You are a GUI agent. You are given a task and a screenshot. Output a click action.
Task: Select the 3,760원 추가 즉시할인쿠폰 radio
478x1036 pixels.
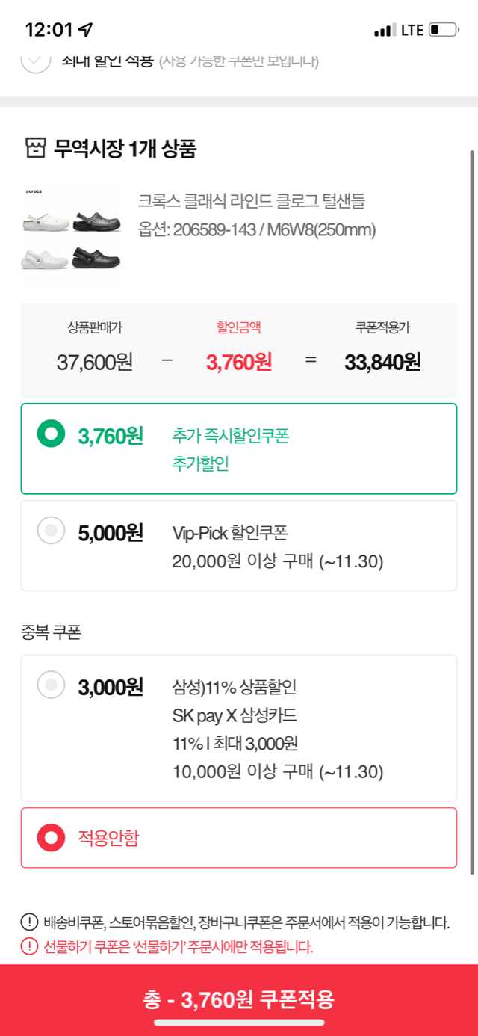click(51, 434)
